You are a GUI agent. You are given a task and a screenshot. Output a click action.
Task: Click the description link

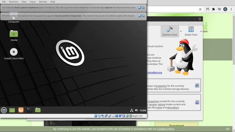pos(173,107)
